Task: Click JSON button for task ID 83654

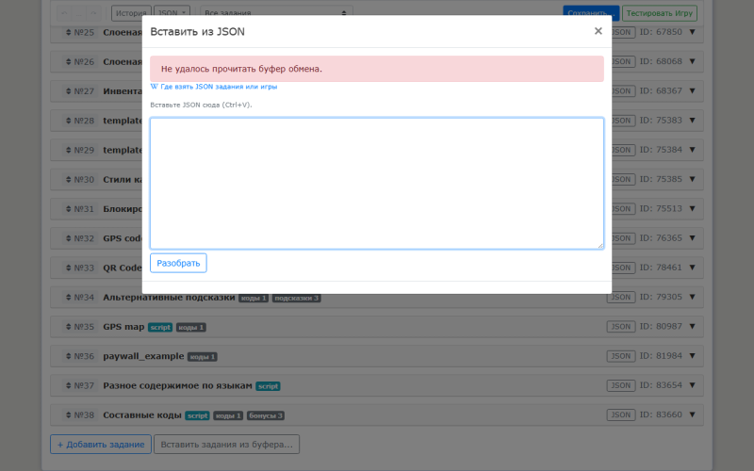Action: coord(621,385)
